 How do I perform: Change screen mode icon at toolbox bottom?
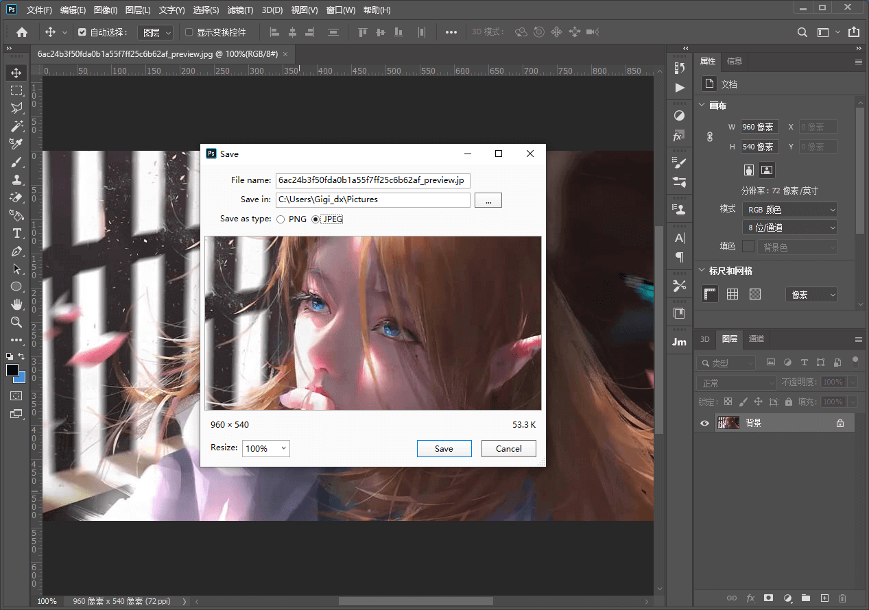[16, 414]
